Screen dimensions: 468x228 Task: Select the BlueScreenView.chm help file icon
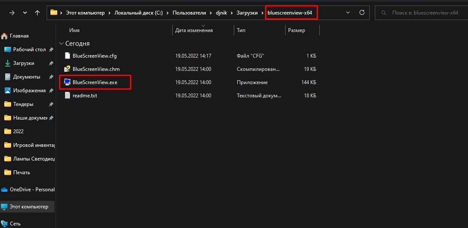(68, 69)
